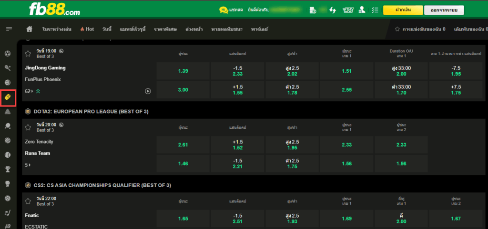
Task: Open the trophy outrights icon
Action: 8,169
